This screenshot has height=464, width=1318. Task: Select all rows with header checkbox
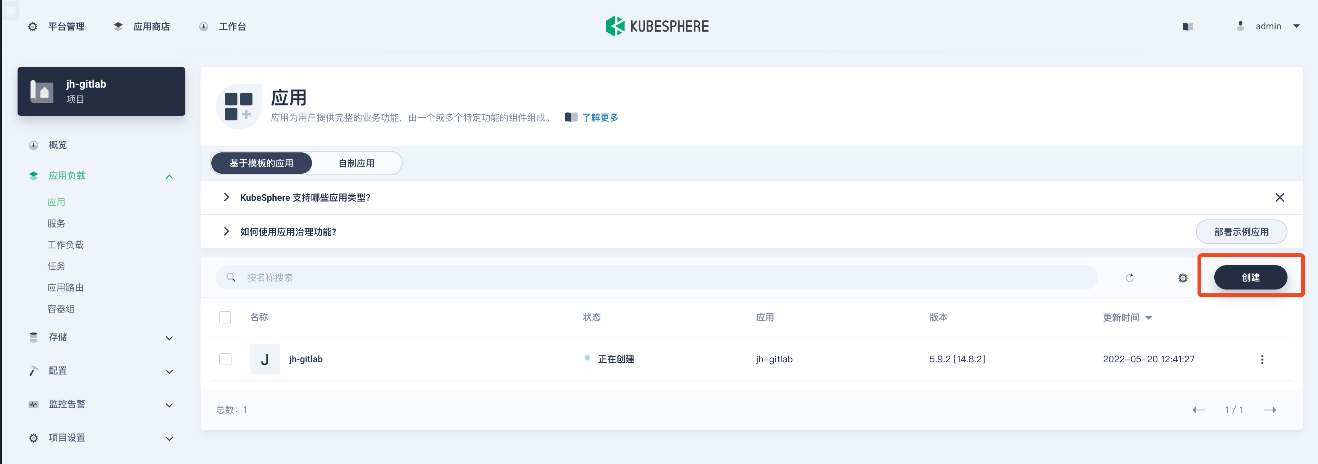coord(225,317)
